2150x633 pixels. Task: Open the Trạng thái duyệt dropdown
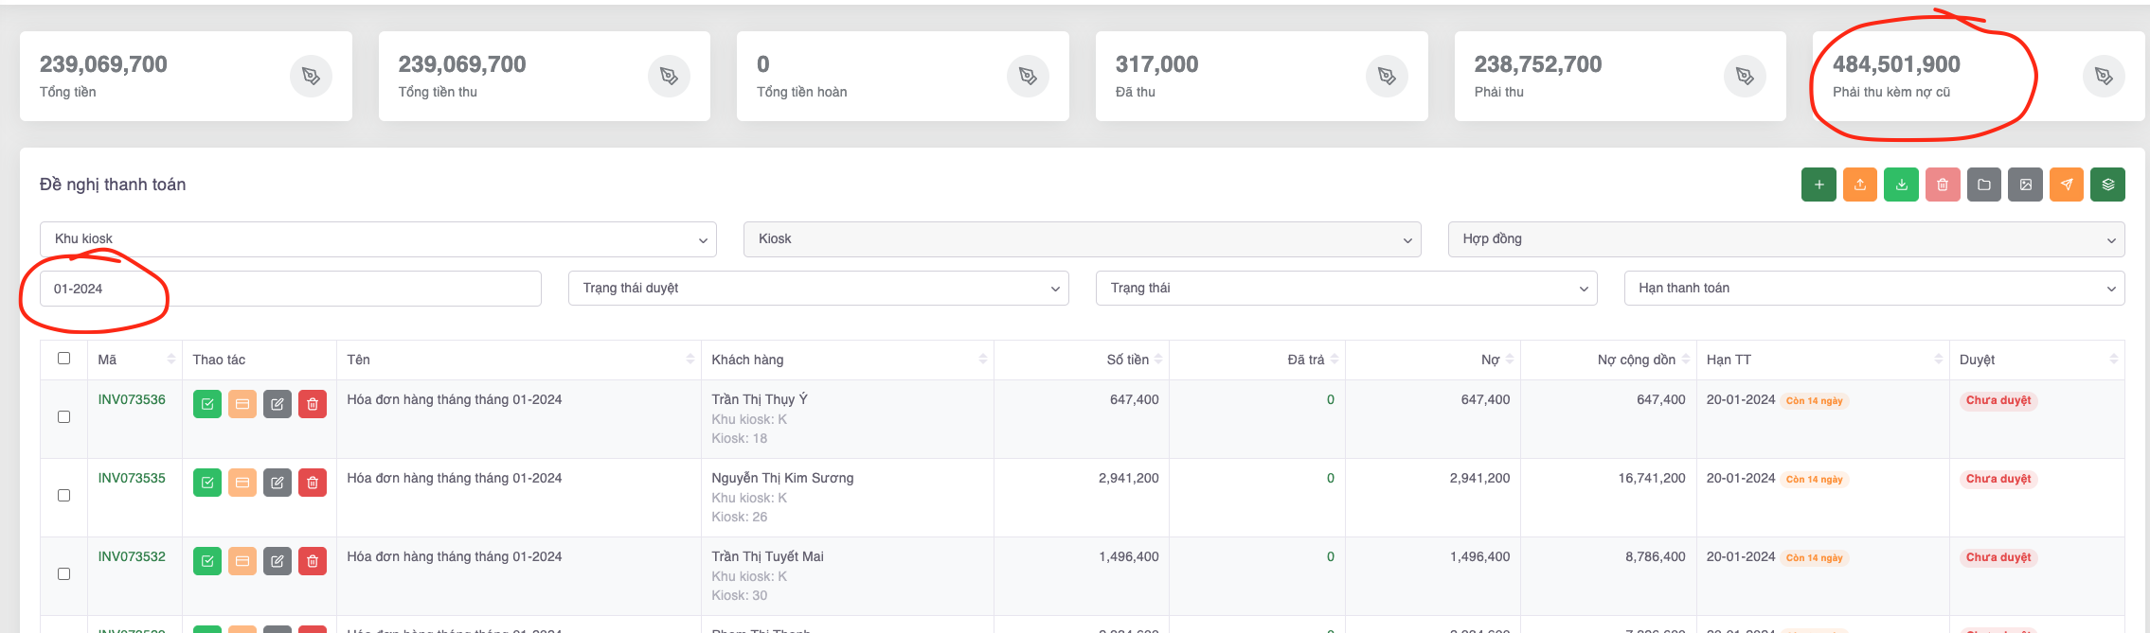pyautogui.click(x=818, y=289)
